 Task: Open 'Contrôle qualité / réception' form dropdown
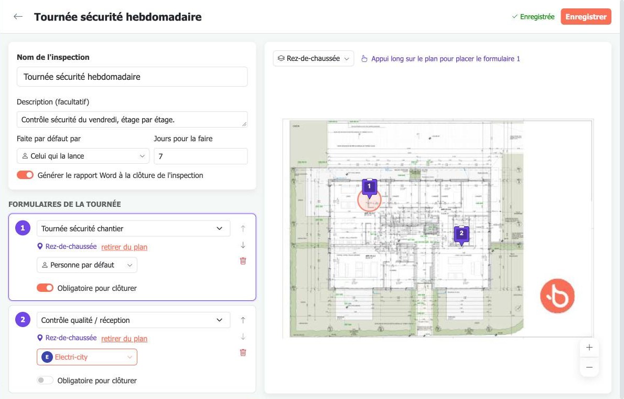[133, 320]
